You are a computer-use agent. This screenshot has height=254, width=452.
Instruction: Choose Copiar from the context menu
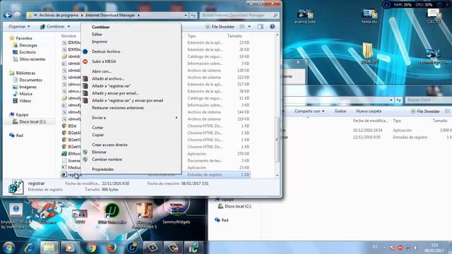97,135
